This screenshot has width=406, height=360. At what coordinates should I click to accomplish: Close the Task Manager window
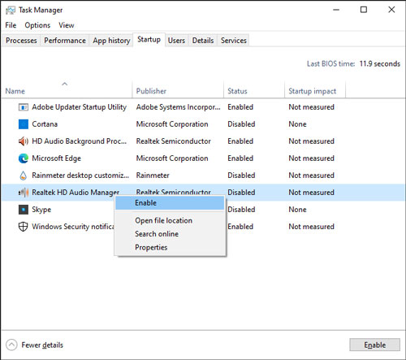[391, 10]
